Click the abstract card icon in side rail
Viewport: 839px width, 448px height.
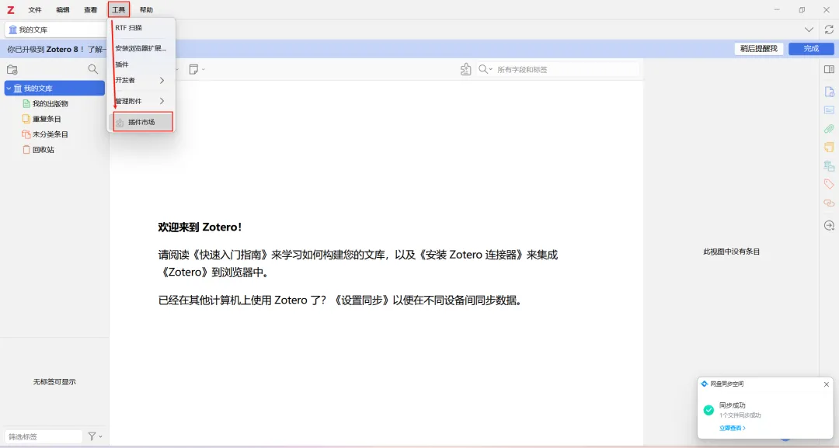click(829, 110)
